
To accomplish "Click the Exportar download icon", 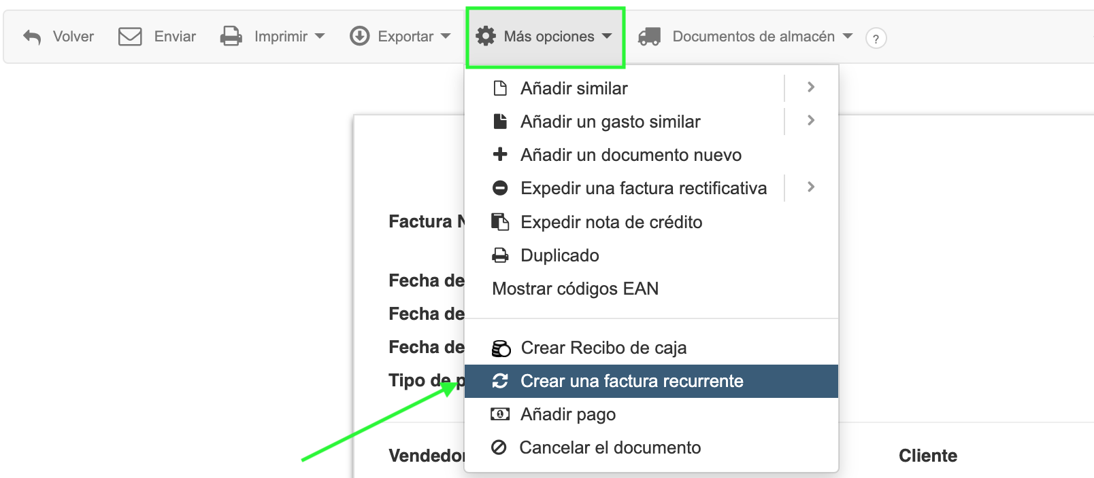I will tap(359, 36).
